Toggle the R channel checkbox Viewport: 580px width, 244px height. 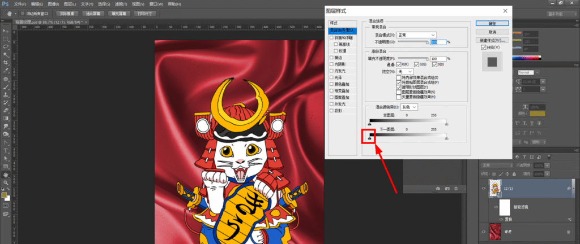399,64
